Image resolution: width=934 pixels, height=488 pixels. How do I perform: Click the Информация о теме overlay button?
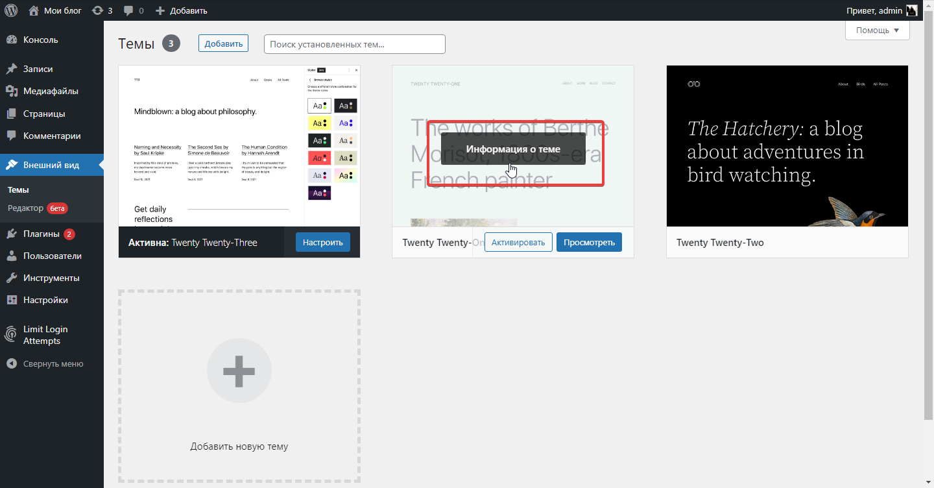click(x=513, y=149)
